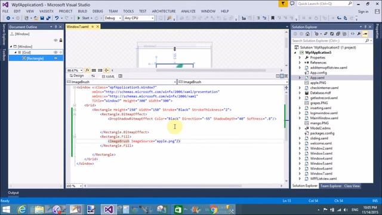The height and width of the screenshot is (215, 382).
Task: Open the Any CPU platform dropdown
Action: (x=139, y=18)
